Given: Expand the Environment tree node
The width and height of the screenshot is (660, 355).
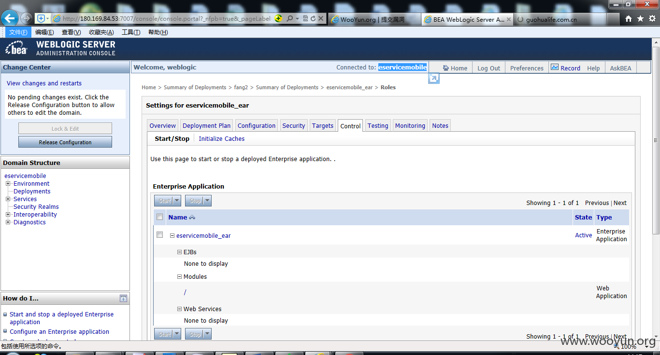Looking at the screenshot, I should 8,184.
